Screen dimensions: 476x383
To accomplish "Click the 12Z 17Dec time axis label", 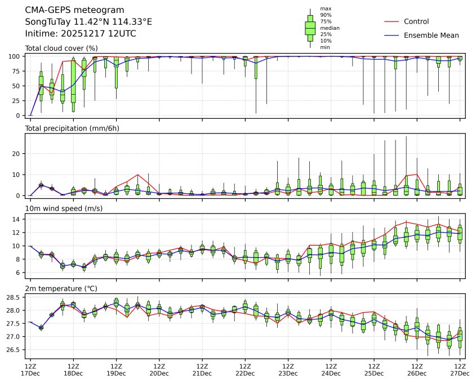I will (30, 369).
